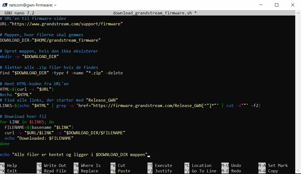Click the find "$DOWNLOAD_DIR" -delete line
Image resolution: width=301 pixels, height=174 pixels.
pyautogui.click(x=61, y=73)
